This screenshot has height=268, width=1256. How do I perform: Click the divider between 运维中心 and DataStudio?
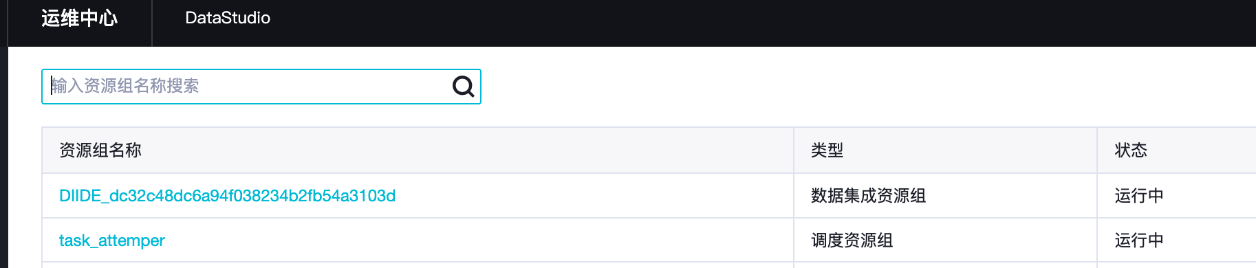[152, 23]
